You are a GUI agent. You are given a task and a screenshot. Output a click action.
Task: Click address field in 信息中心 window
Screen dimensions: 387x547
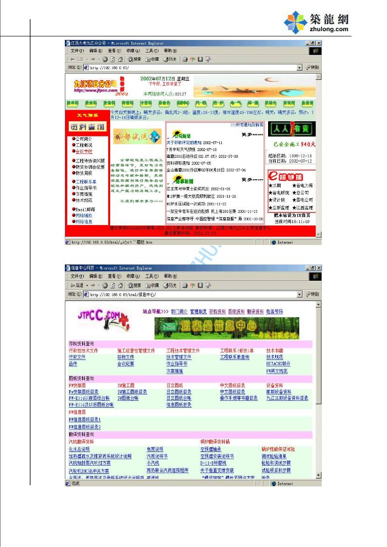pyautogui.click(x=193, y=294)
